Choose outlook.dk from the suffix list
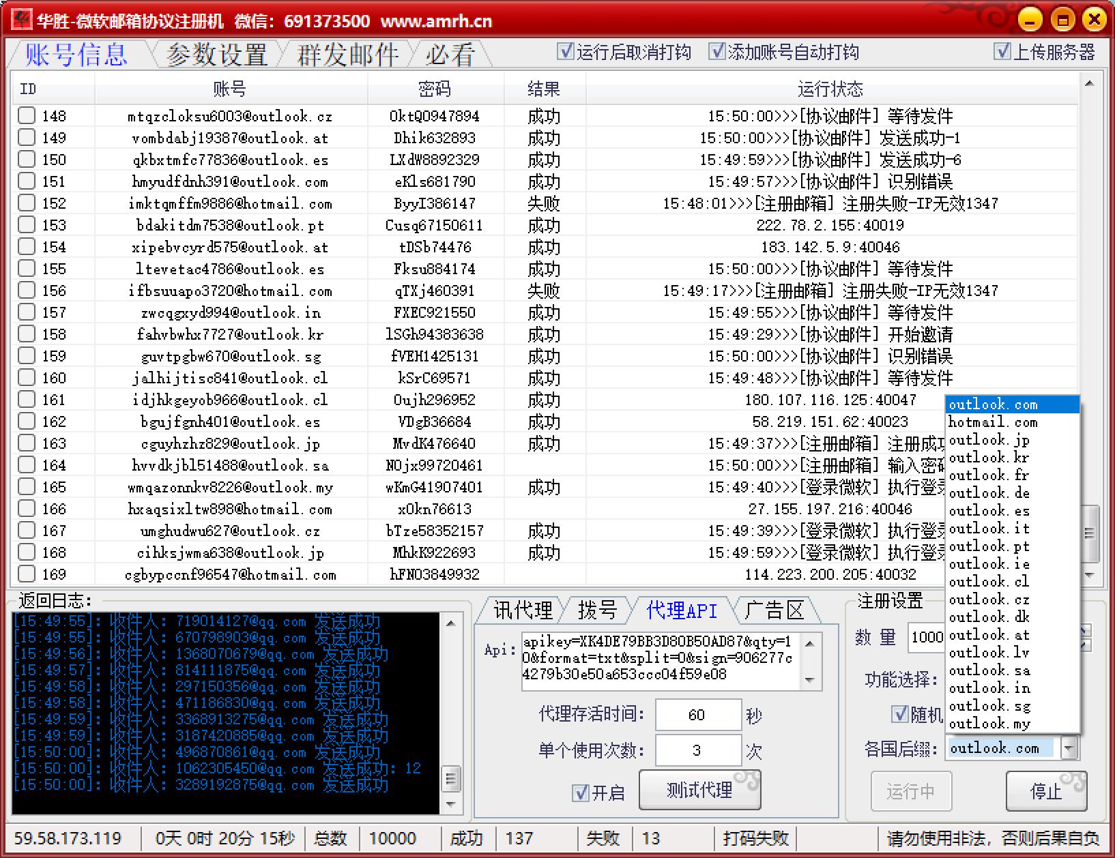 coord(1013,617)
